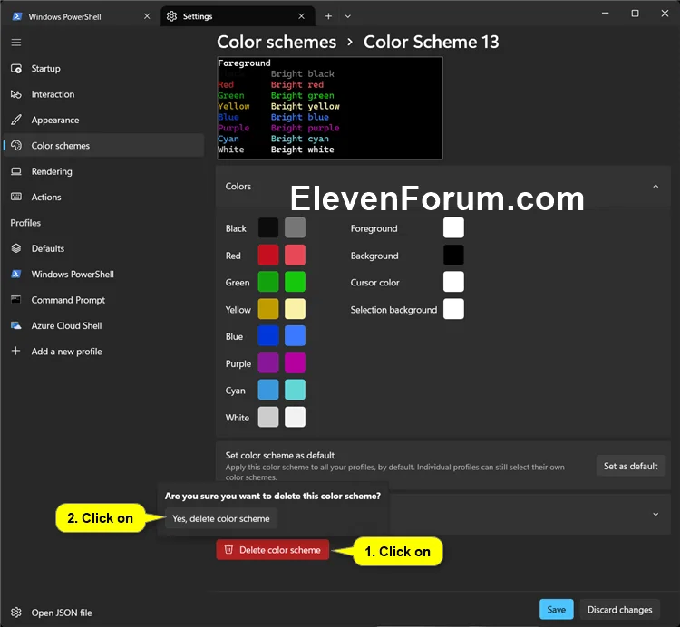Viewport: 680px width, 627px height.
Task: Click the Actions keyboard icon
Action: [16, 197]
